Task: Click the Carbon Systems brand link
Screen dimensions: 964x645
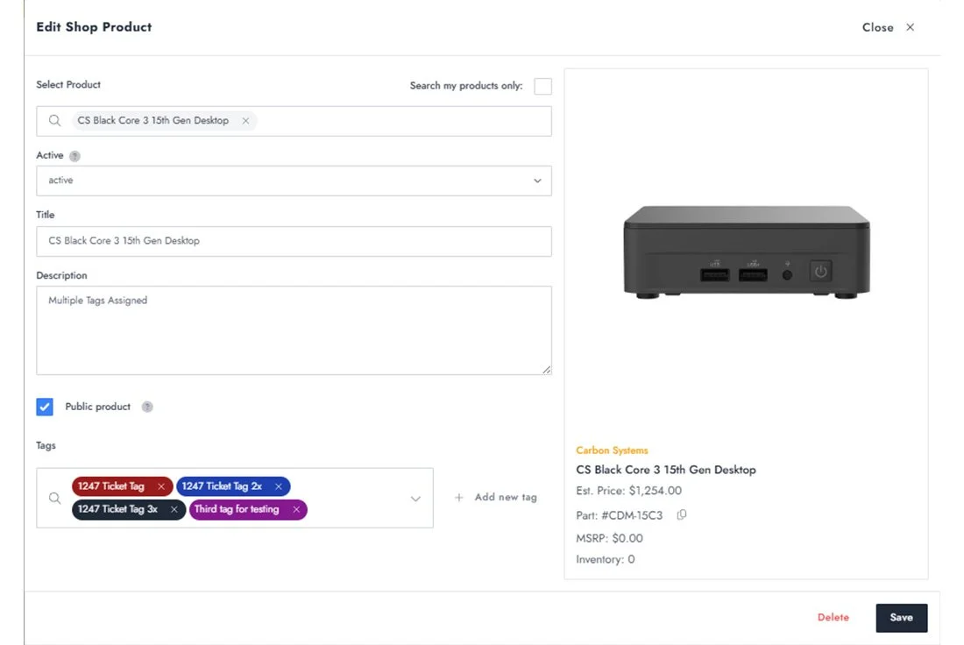Action: pos(612,450)
